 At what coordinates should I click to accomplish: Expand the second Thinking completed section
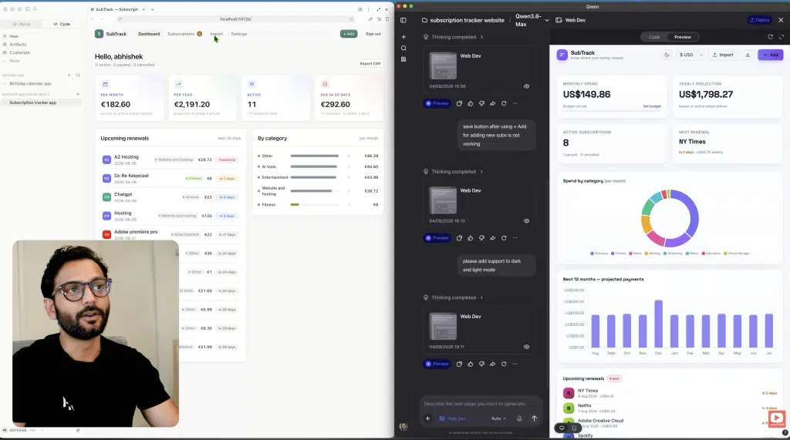[454, 171]
